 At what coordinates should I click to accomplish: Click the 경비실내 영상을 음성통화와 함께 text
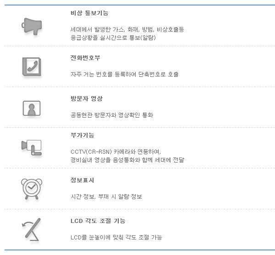coord(127,160)
